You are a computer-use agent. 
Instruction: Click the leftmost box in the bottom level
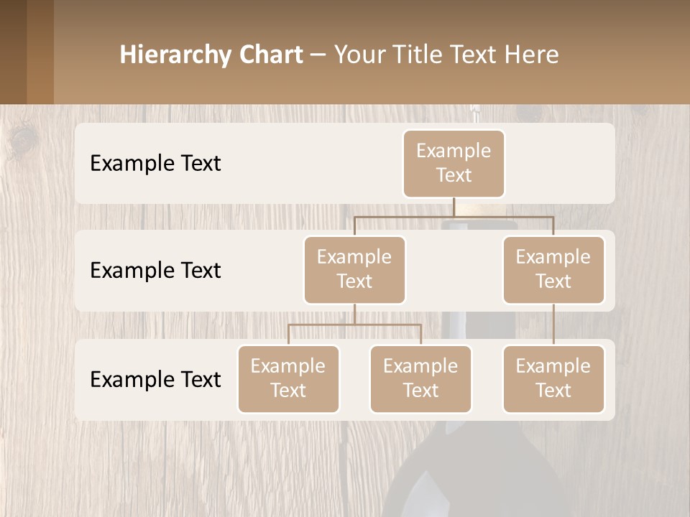point(288,378)
